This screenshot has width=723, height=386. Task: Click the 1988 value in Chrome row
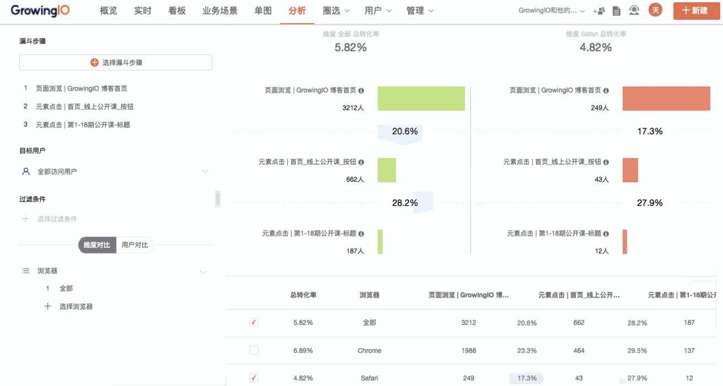click(x=469, y=351)
